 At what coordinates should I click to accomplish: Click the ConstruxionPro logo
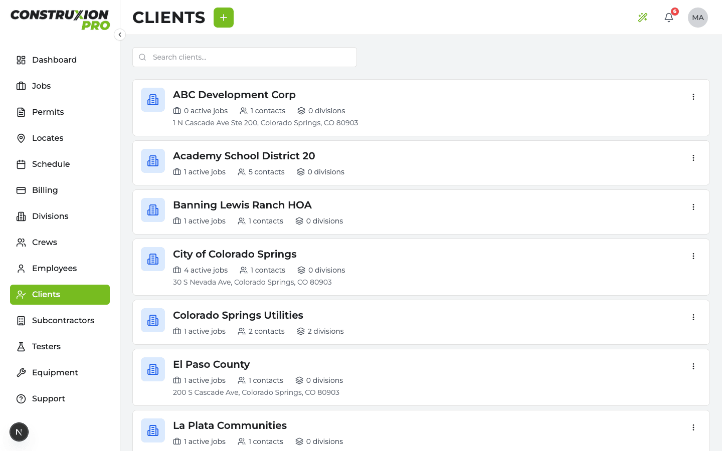pos(60,20)
